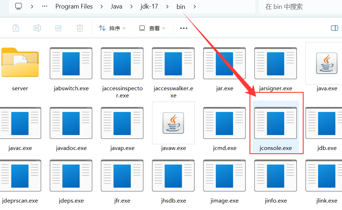Click the jarsigner.exe file name
The image size is (342, 210).
click(276, 88)
